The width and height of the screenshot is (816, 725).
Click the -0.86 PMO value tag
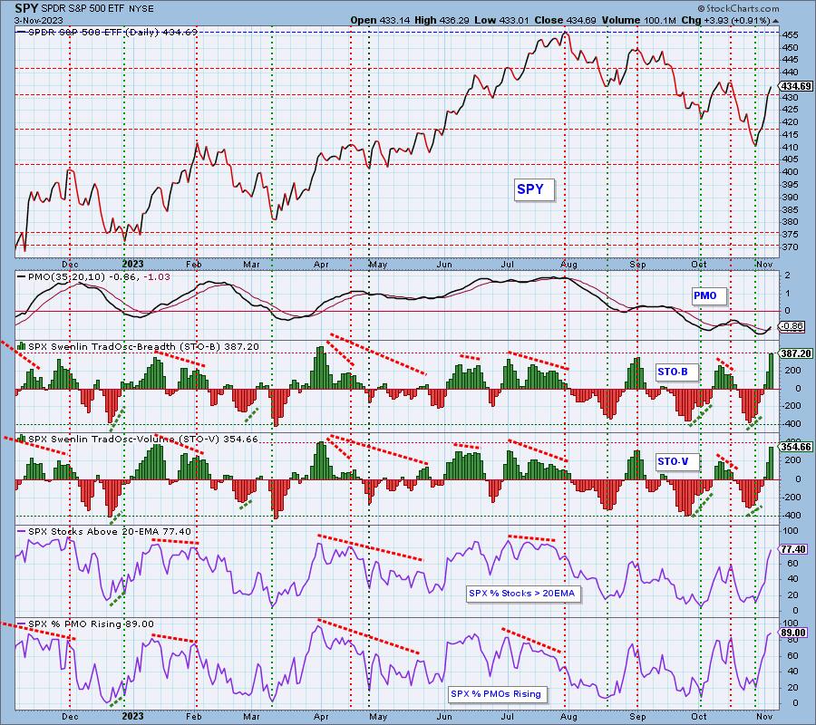tap(792, 326)
